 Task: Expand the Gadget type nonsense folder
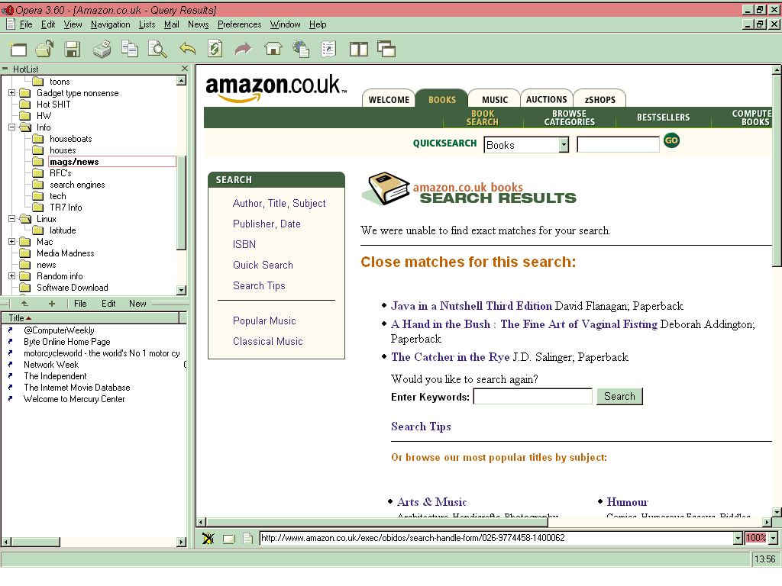coord(12,92)
